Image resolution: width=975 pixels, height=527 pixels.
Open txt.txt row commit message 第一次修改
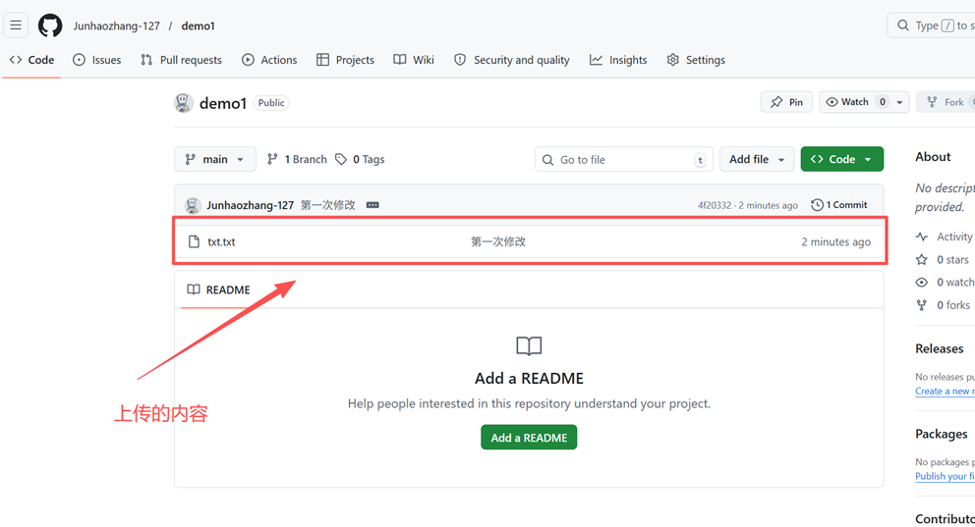[x=498, y=242]
